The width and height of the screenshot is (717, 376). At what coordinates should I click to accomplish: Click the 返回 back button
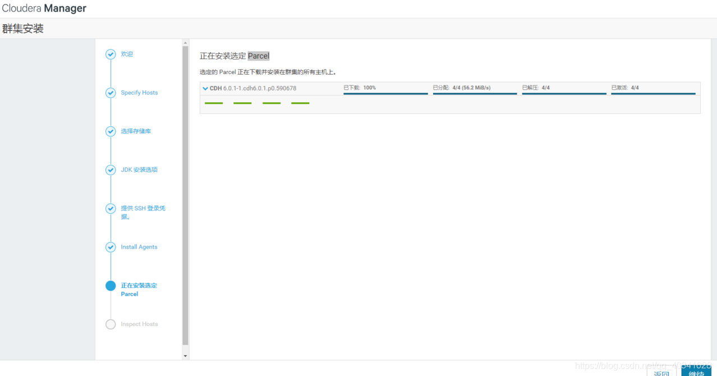[x=661, y=372]
